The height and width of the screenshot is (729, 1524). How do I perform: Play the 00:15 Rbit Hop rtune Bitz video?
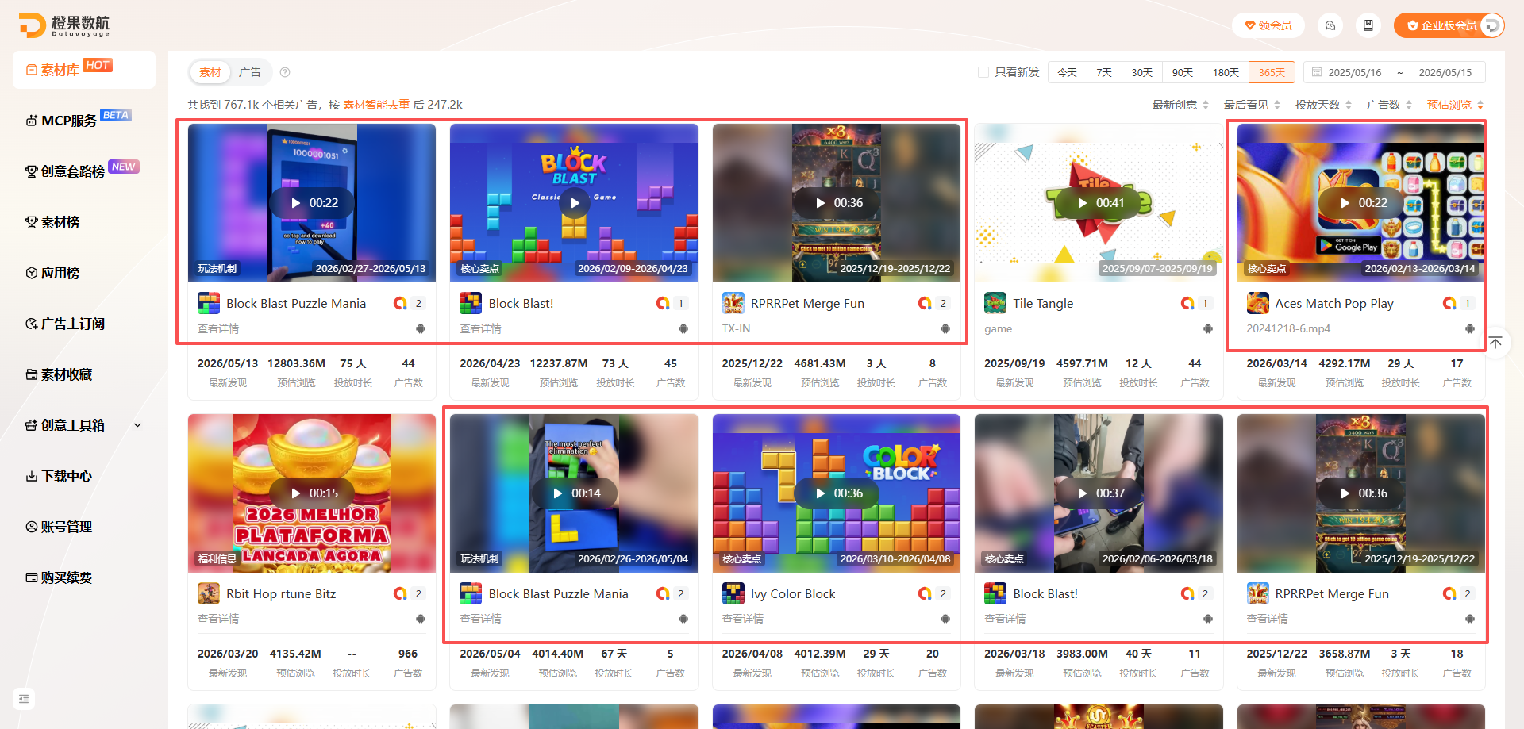[312, 493]
